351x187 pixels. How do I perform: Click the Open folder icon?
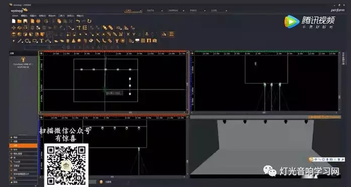(20, 21)
